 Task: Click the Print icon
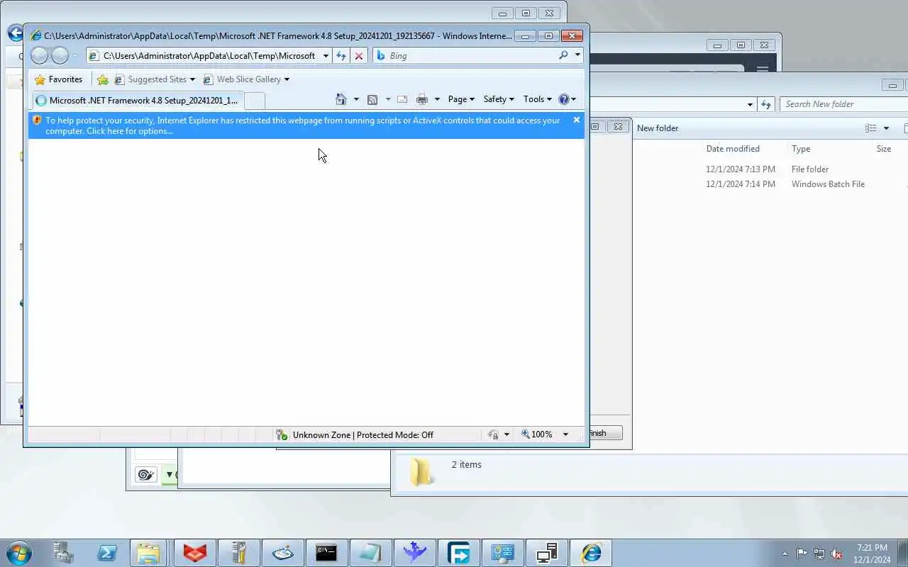point(422,99)
